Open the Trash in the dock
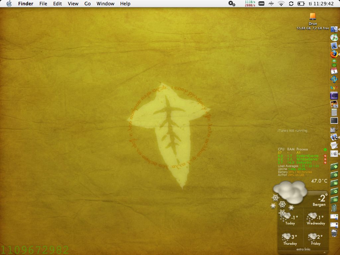 point(334,233)
